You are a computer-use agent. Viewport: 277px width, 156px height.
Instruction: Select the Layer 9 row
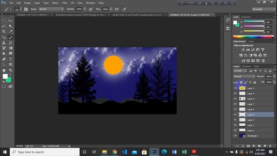pos(253,114)
